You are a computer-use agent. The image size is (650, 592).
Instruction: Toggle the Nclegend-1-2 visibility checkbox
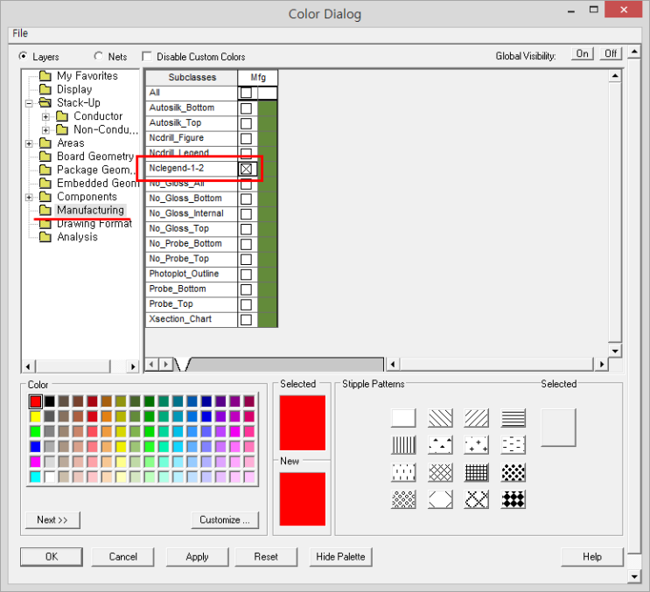pos(247,168)
